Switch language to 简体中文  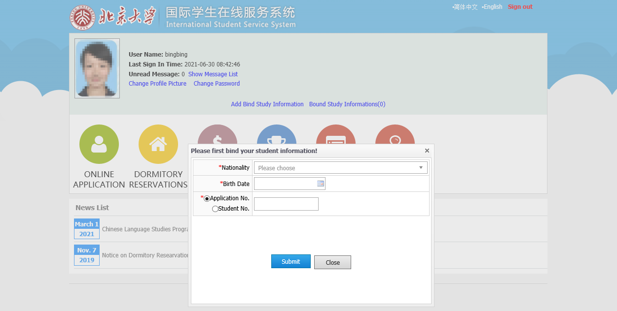click(466, 7)
